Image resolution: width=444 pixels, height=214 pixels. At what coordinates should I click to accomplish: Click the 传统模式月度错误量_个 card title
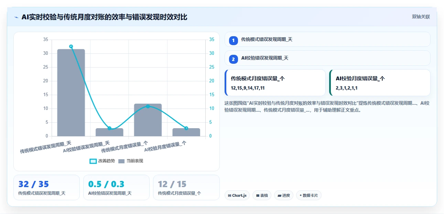pos(258,79)
